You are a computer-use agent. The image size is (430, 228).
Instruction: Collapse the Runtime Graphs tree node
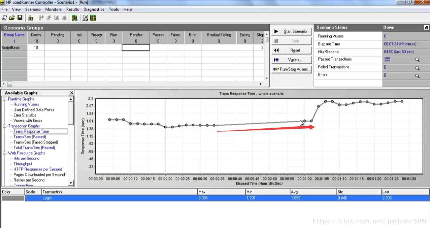tap(5, 99)
